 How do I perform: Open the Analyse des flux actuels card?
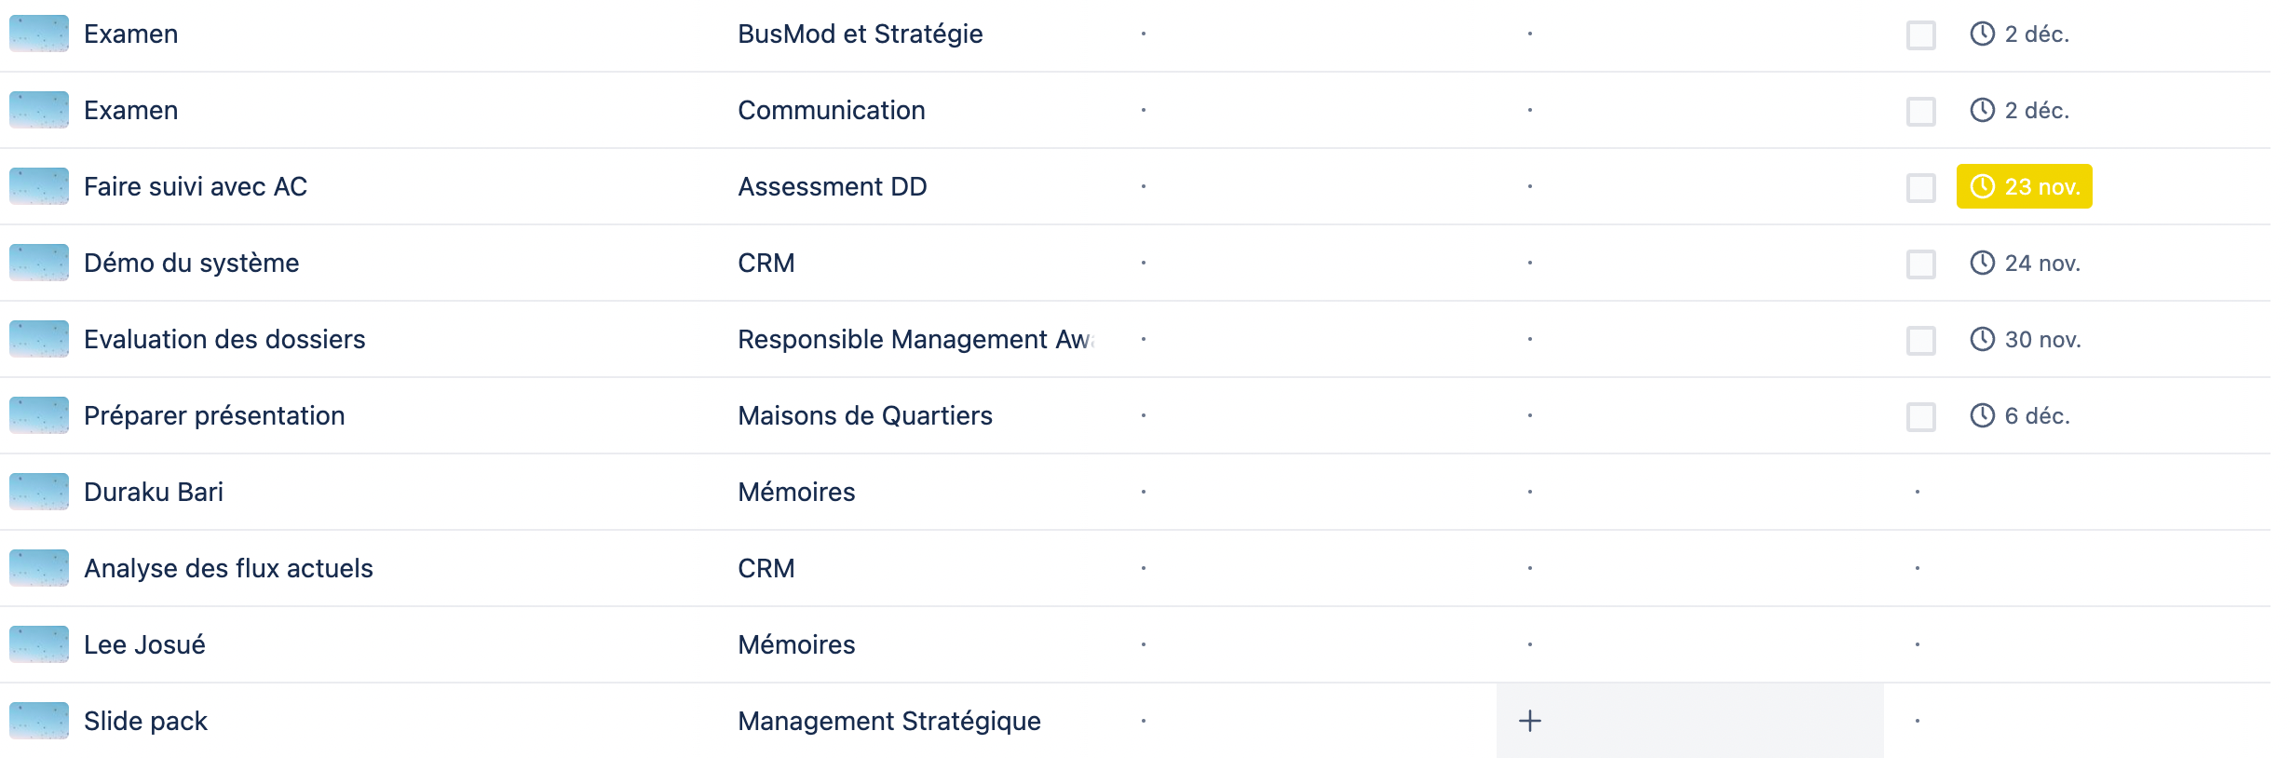pos(228,568)
